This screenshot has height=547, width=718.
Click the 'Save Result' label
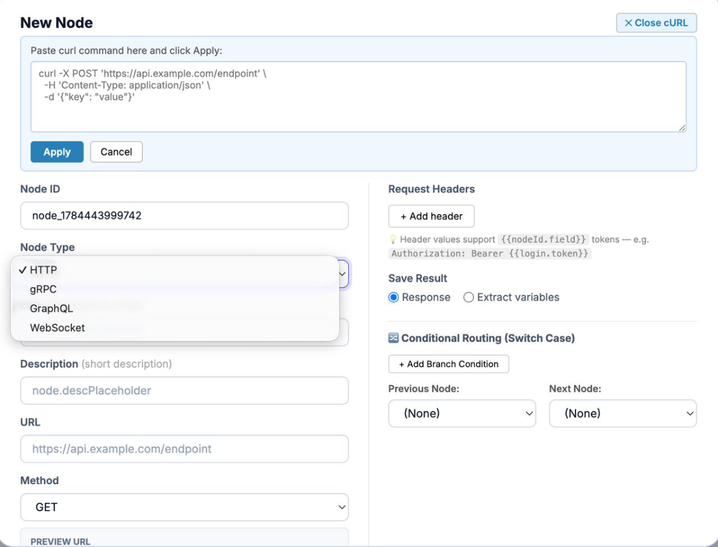coord(418,278)
